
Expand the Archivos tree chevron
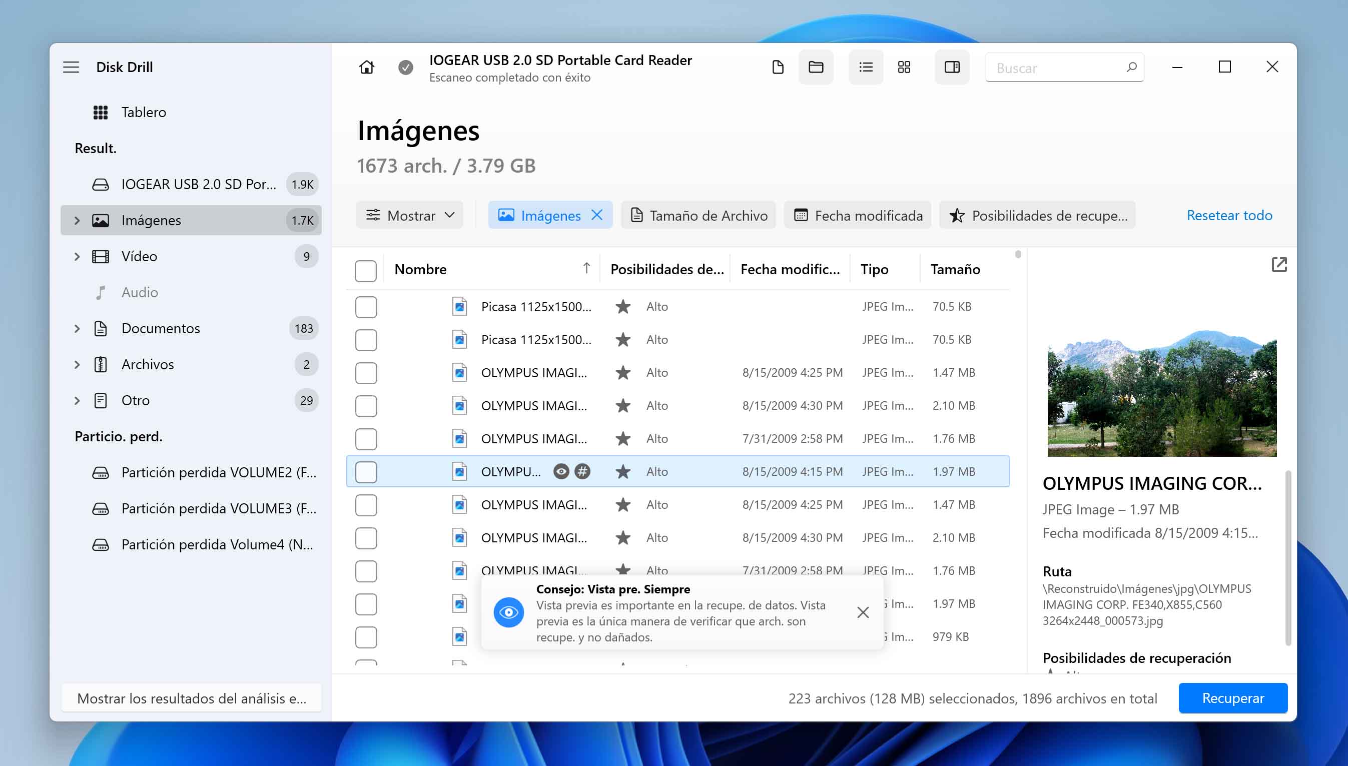point(77,365)
